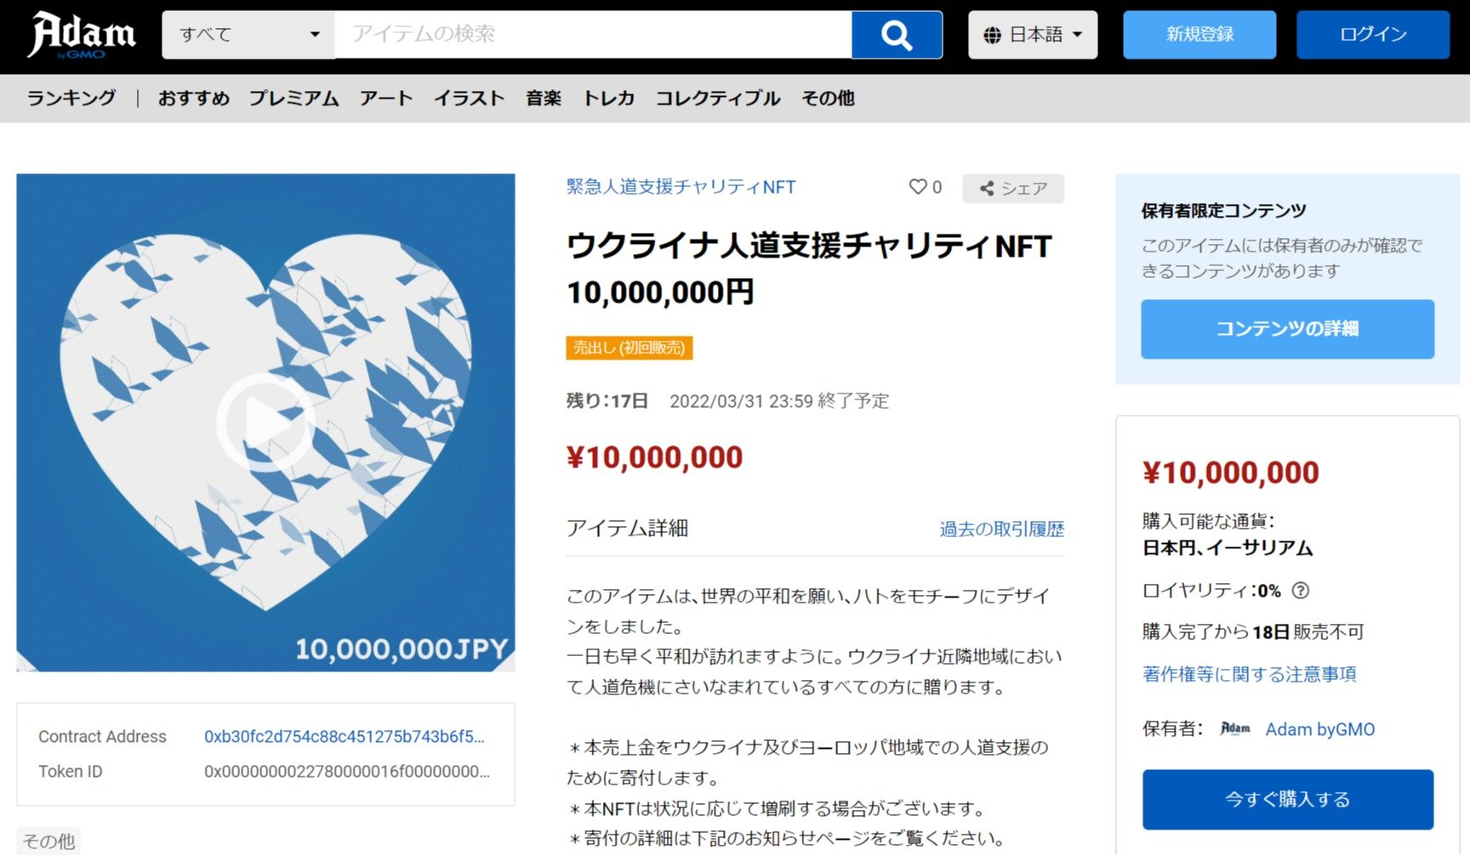Click the コンテンツの詳細 button
This screenshot has width=1470, height=855.
[1287, 329]
